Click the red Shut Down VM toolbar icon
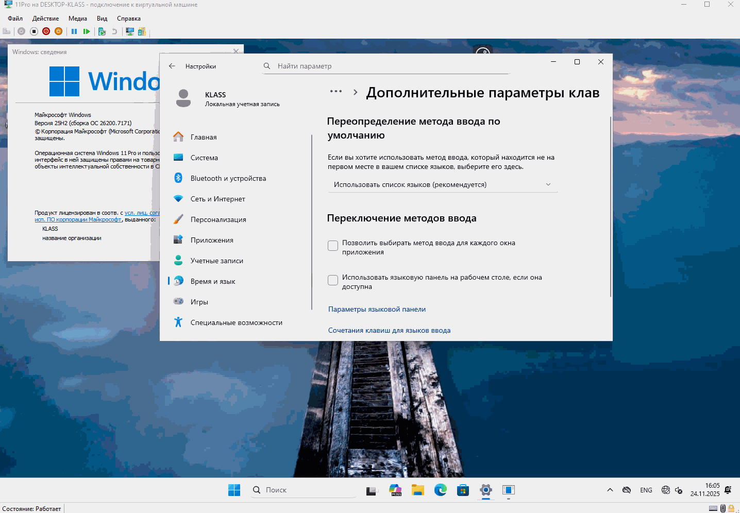This screenshot has width=740, height=513. (x=46, y=31)
